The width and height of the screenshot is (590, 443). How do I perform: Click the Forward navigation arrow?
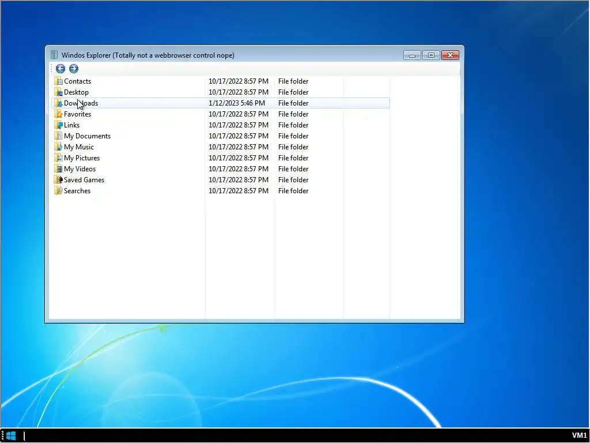pos(73,69)
